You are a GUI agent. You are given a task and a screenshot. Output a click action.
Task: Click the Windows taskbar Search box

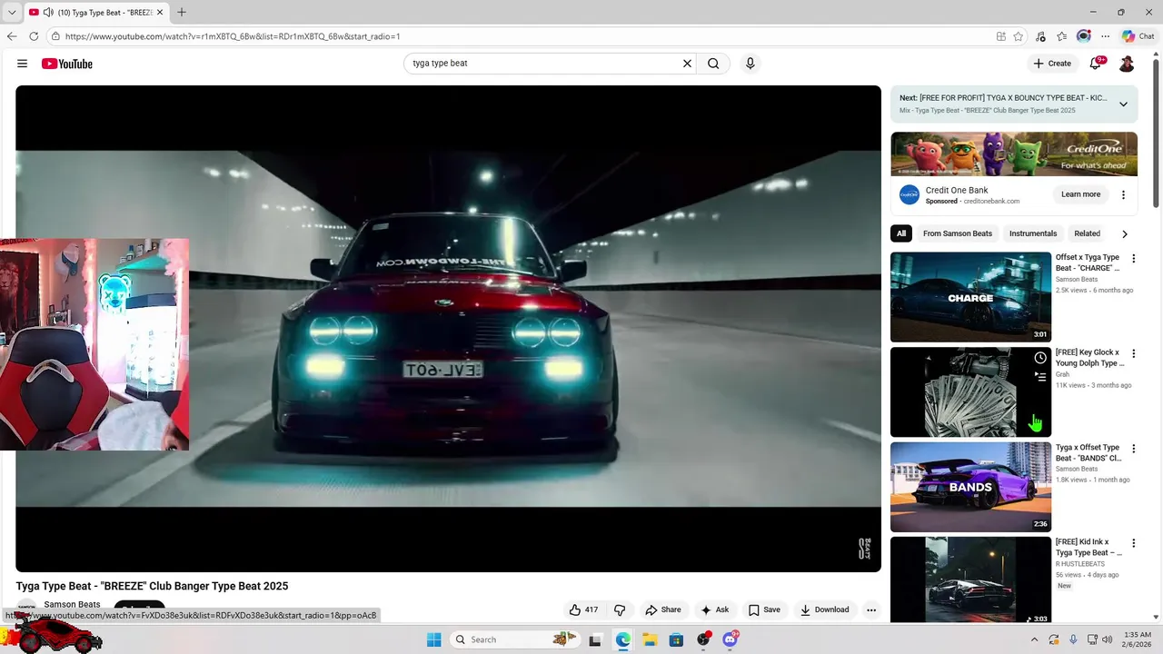pyautogui.click(x=516, y=639)
